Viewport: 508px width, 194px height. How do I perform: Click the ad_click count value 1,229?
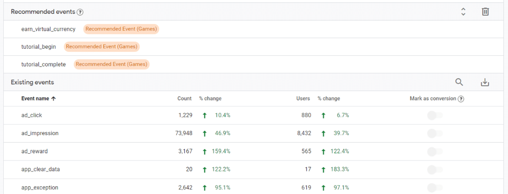click(x=185, y=115)
